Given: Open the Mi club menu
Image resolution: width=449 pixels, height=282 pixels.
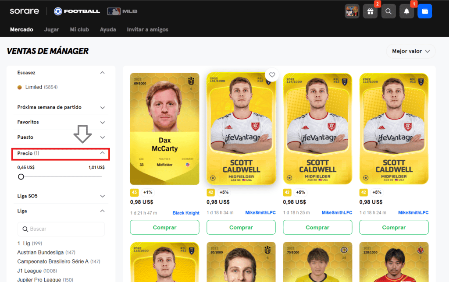Looking at the screenshot, I should click(79, 29).
